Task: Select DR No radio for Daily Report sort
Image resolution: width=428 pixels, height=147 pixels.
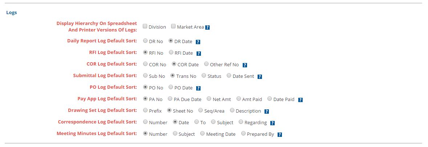Action: coord(145,41)
